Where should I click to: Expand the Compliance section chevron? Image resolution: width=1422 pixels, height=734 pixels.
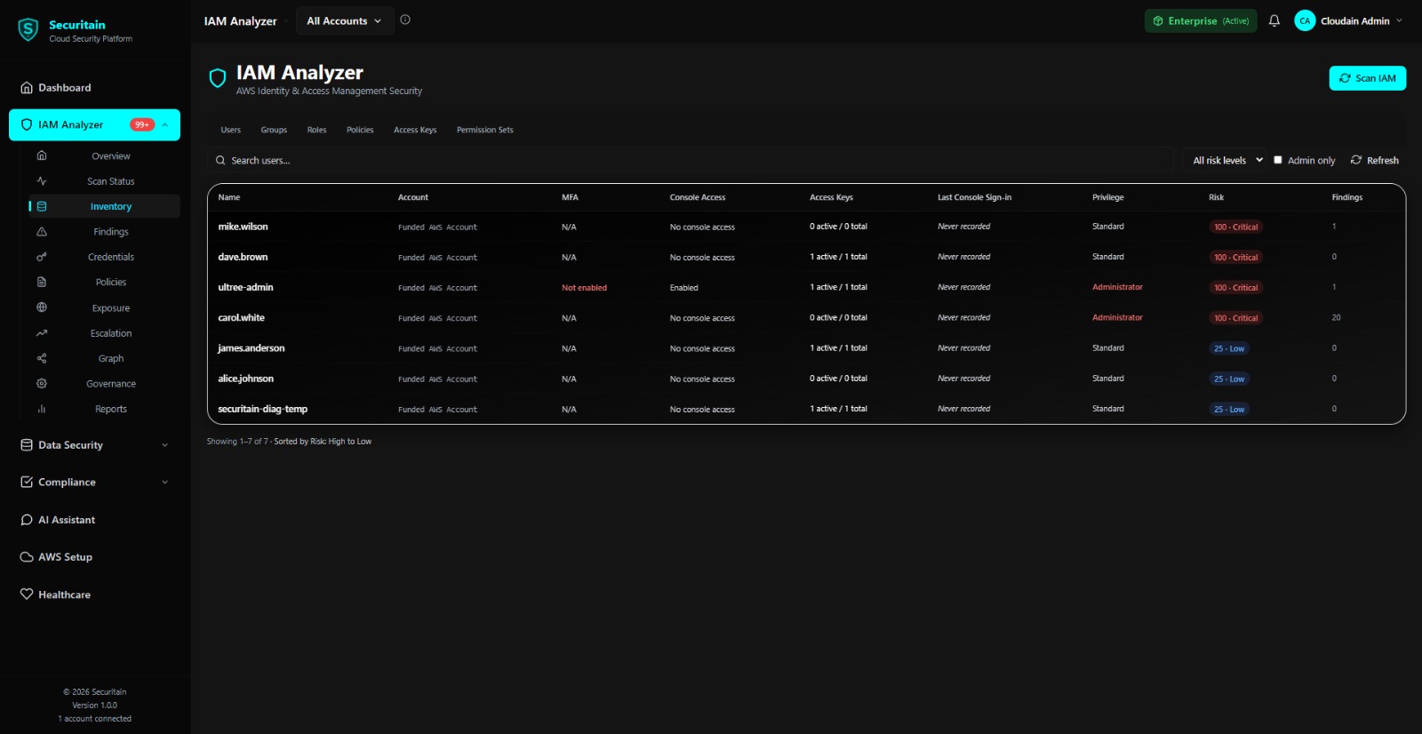click(x=165, y=483)
